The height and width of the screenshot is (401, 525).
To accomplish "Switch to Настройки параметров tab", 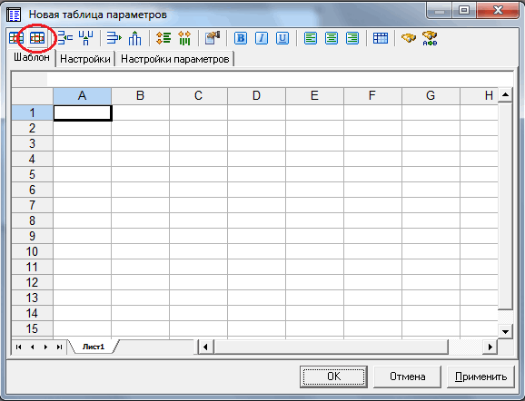I will pos(174,59).
